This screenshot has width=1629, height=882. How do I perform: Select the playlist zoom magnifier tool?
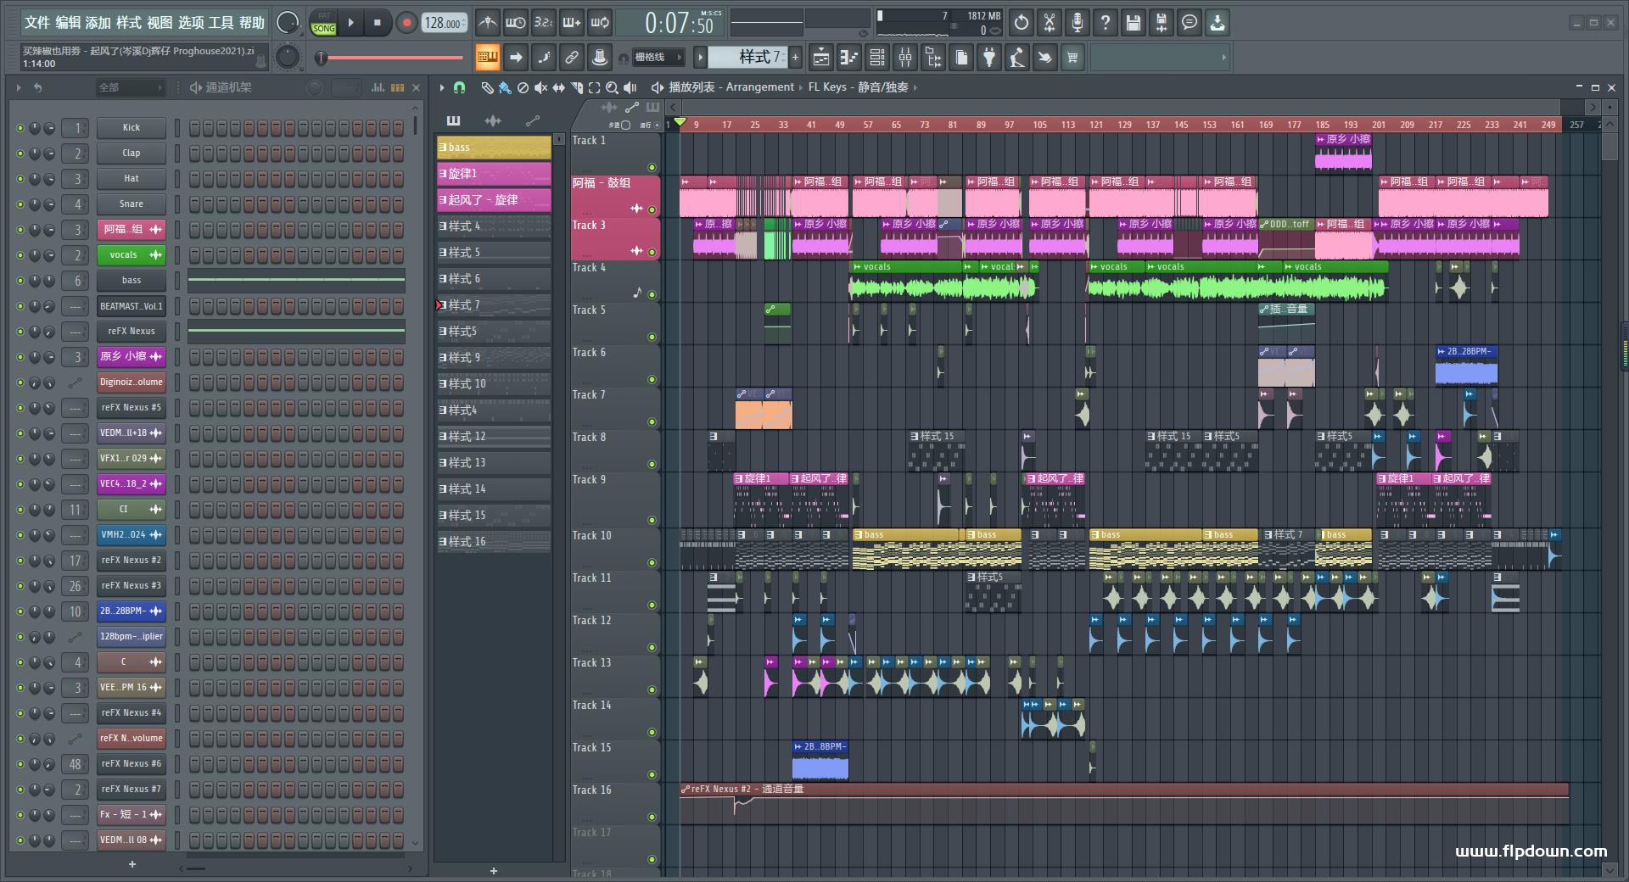[x=612, y=87]
